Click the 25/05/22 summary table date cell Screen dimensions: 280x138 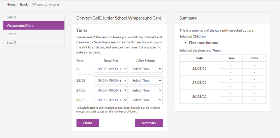coord(199,69)
